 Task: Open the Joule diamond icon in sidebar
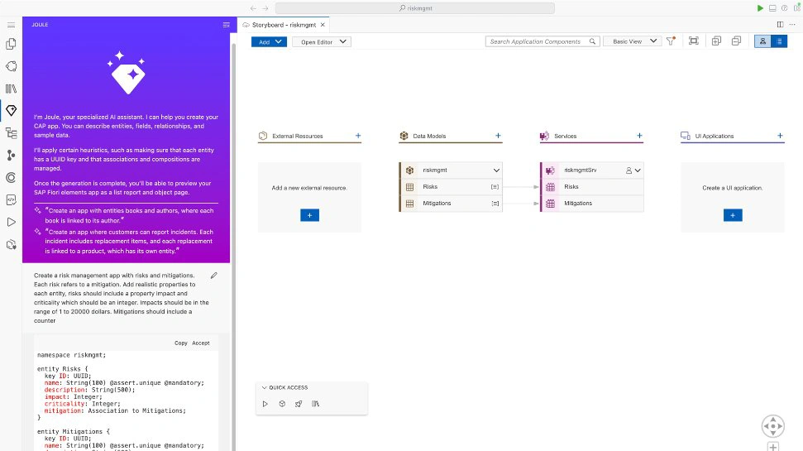point(11,110)
